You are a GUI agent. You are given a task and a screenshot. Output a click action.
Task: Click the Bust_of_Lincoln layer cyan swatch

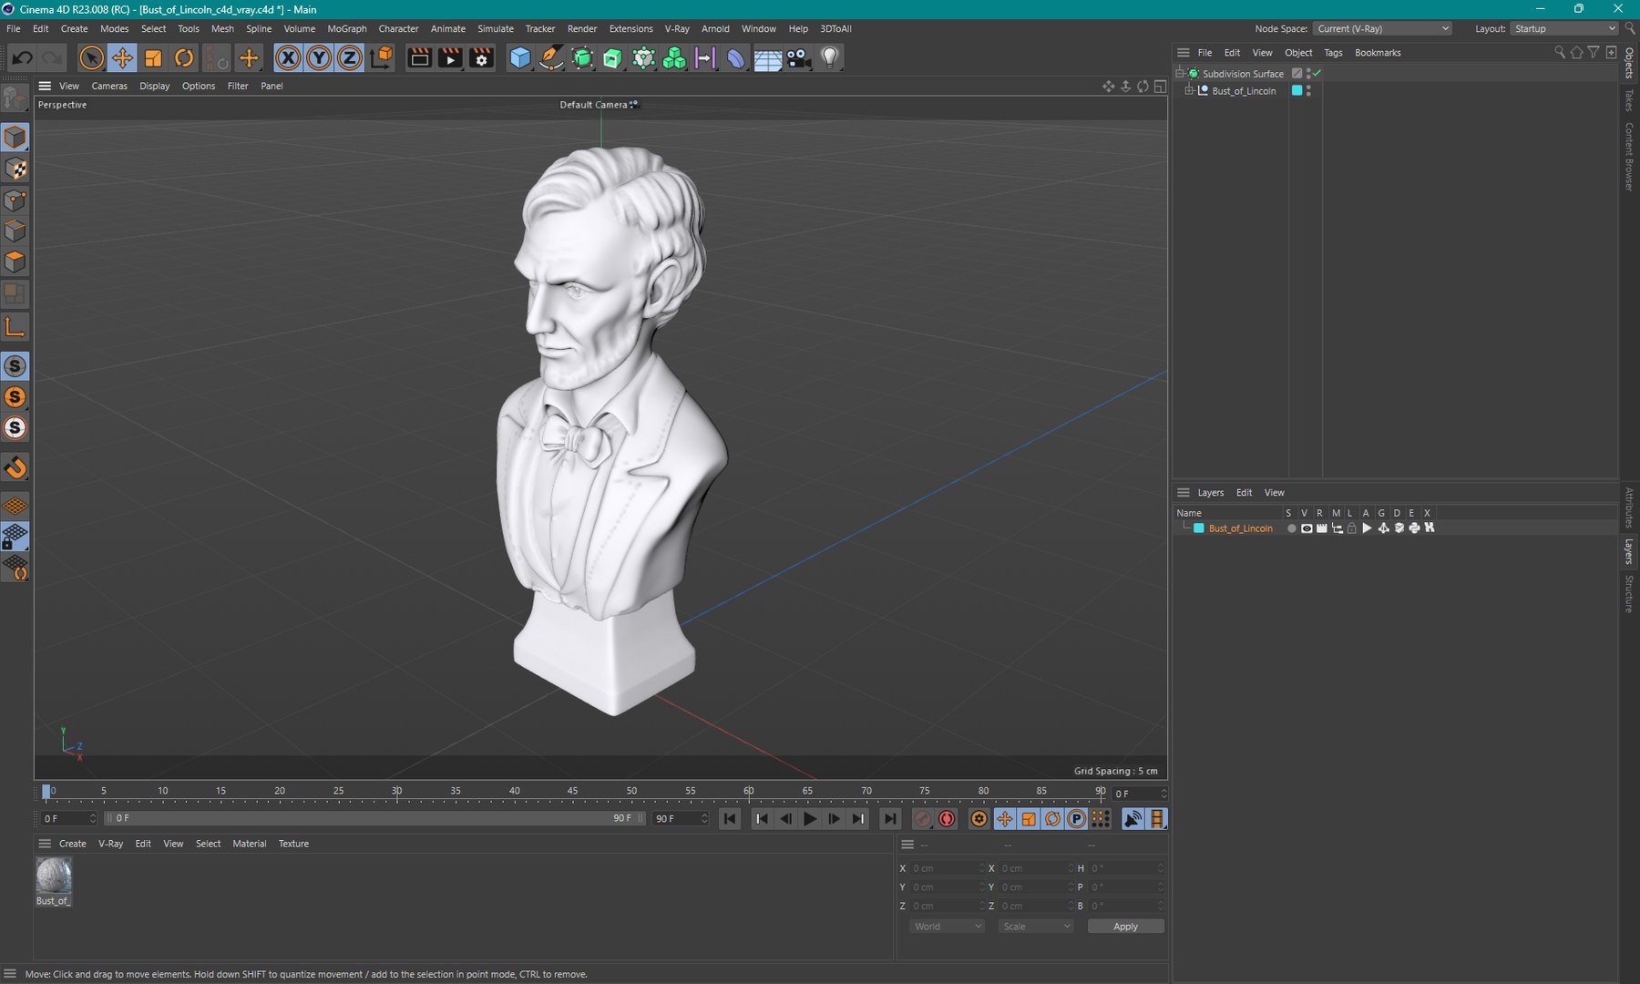pyautogui.click(x=1199, y=528)
